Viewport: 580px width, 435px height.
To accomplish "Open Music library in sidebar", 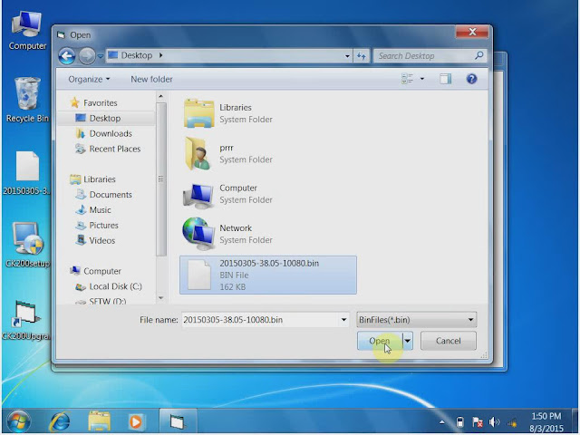I will click(x=100, y=210).
